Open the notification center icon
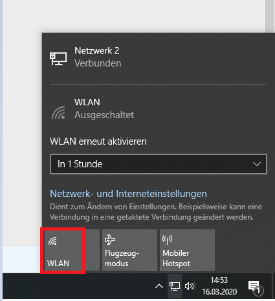275x301 pixels. [255, 287]
